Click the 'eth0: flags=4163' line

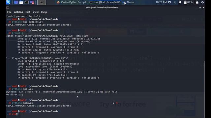point(47,36)
